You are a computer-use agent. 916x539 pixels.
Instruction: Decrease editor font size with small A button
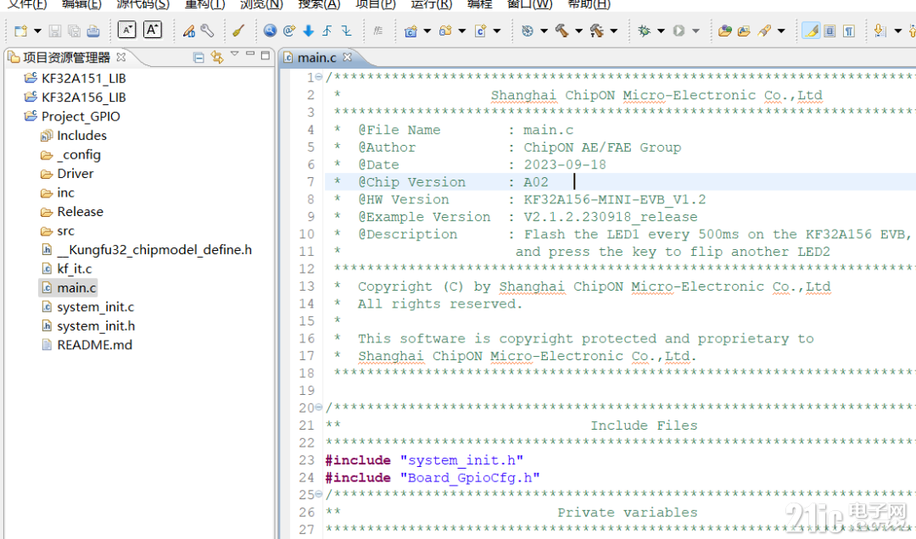point(126,30)
